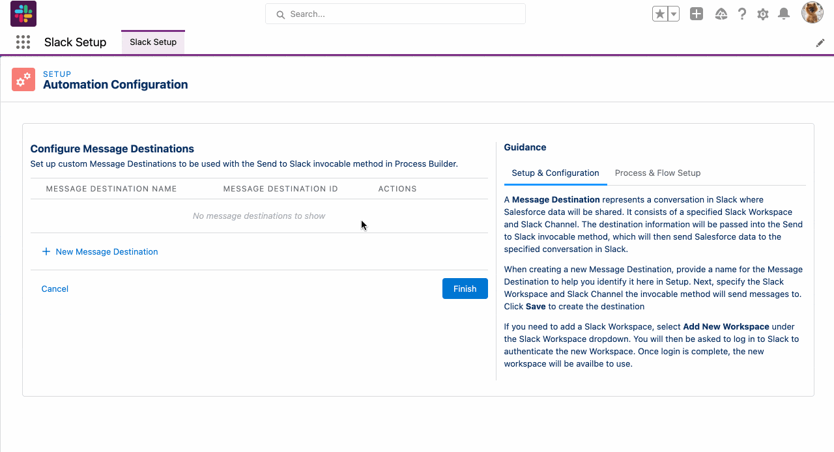Click the Cancel link
Image resolution: width=834 pixels, height=452 pixels.
click(55, 289)
